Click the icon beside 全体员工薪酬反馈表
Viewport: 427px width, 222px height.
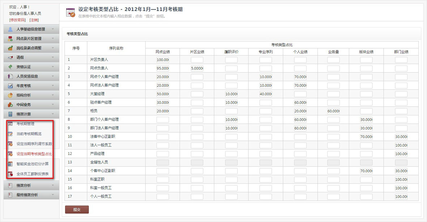(10, 174)
